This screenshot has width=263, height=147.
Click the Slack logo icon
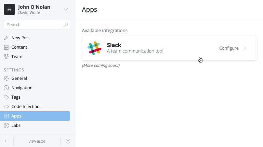[x=95, y=48]
